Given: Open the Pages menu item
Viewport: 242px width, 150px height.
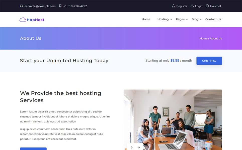Looking at the screenshot, I should click(180, 19).
